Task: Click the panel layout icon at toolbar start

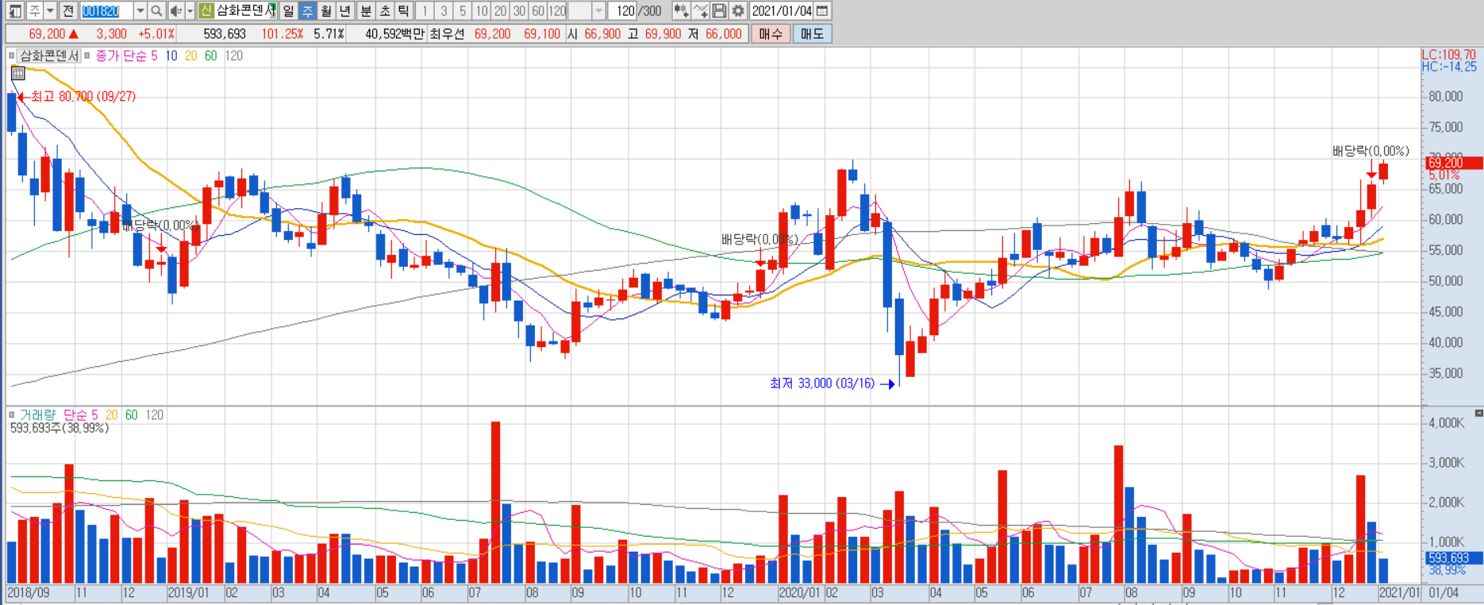Action: point(15,11)
